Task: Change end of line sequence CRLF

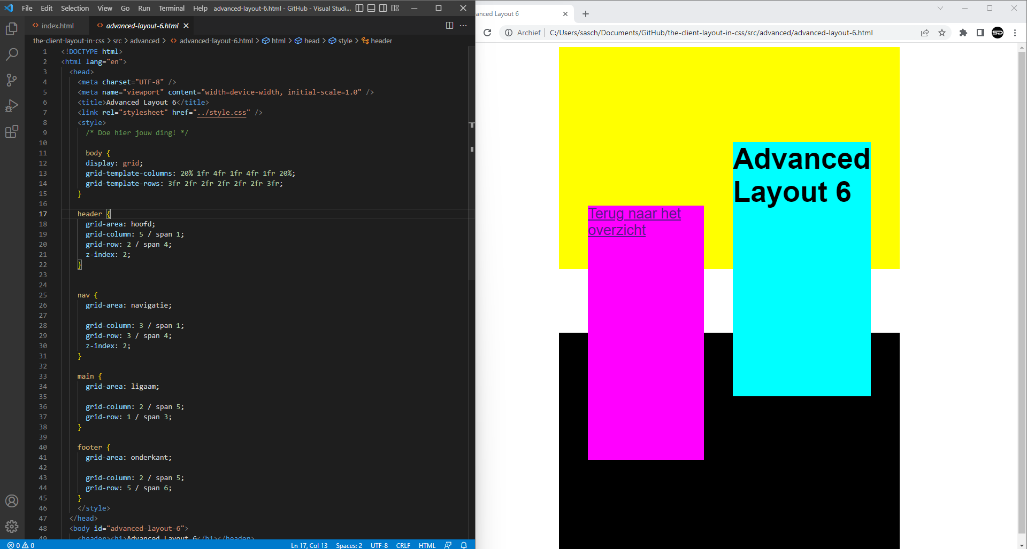Action: pos(403,545)
